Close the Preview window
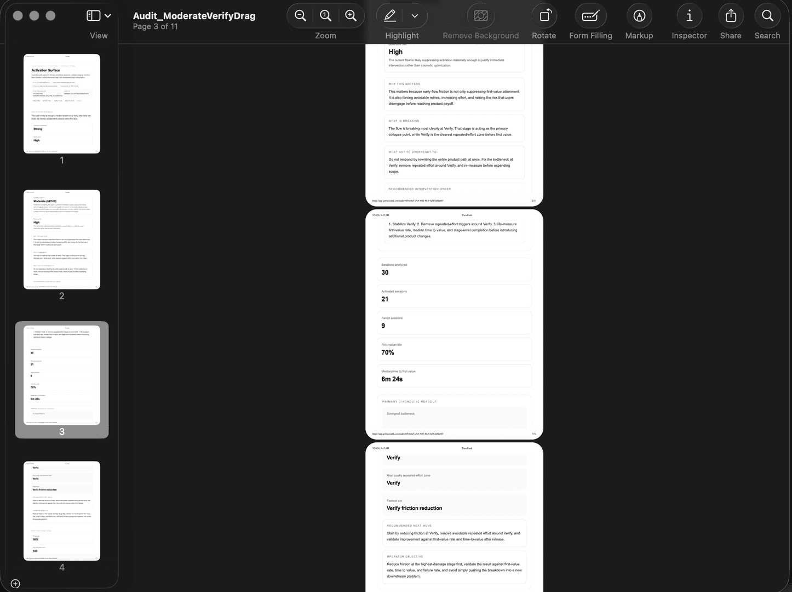792x592 pixels. pyautogui.click(x=18, y=16)
